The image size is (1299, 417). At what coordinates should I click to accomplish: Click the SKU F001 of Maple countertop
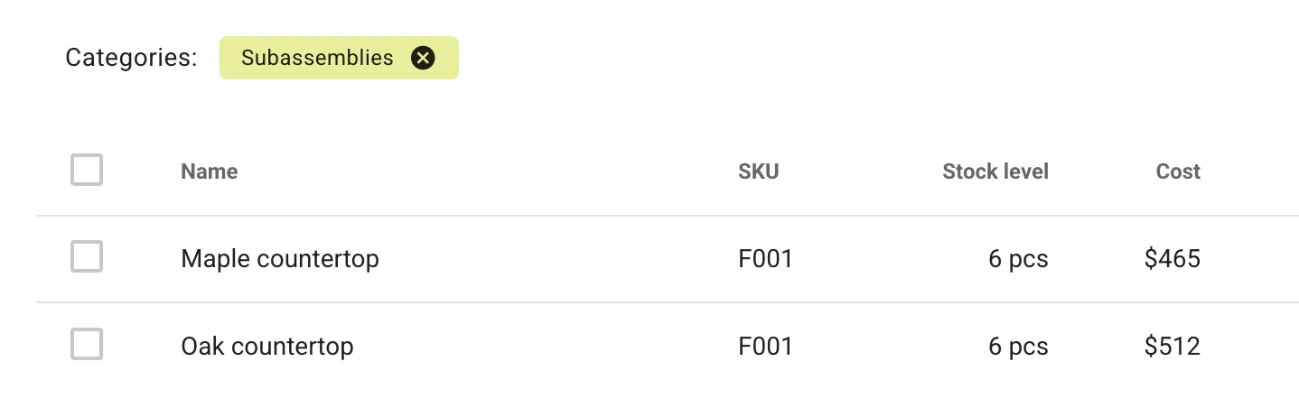pos(765,259)
